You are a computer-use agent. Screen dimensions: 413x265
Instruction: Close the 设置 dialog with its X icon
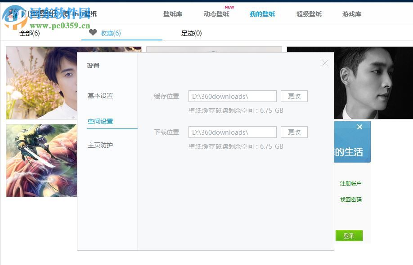click(325, 63)
